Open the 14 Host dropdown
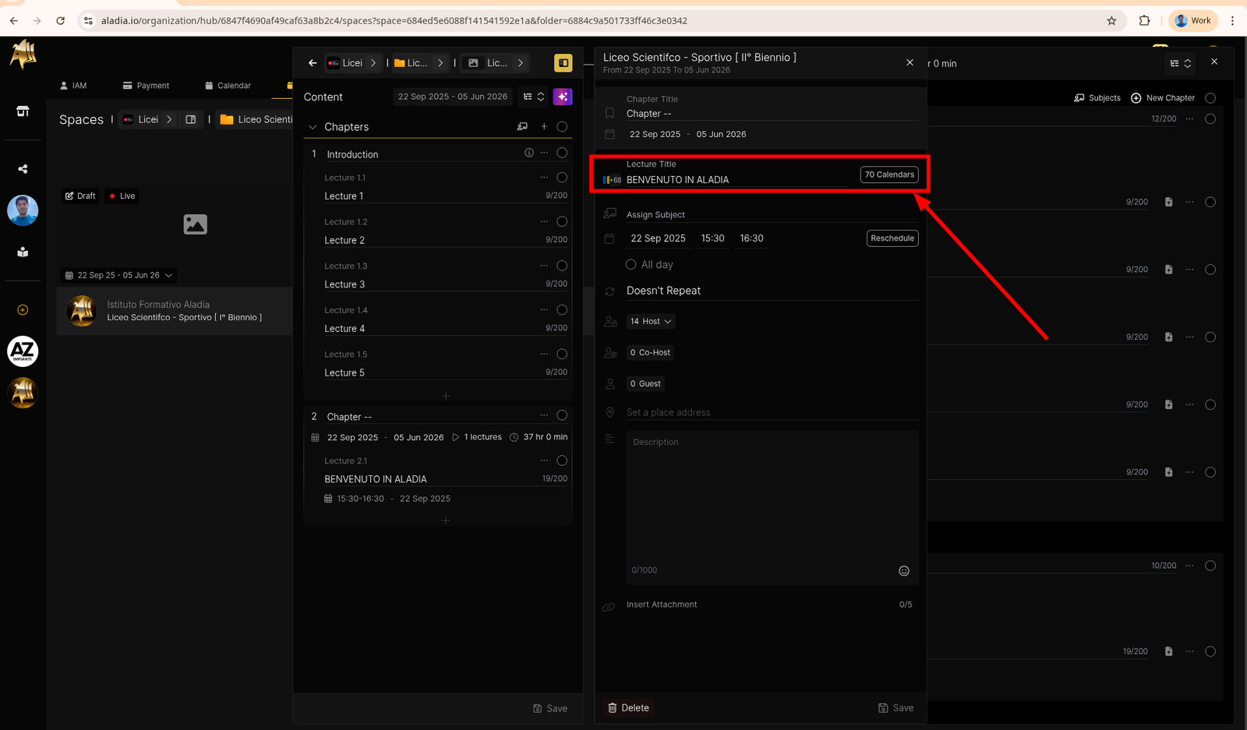The height and width of the screenshot is (730, 1247). point(651,321)
